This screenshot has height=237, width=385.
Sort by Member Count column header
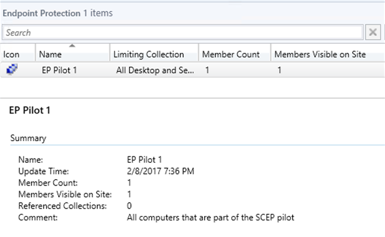click(231, 54)
